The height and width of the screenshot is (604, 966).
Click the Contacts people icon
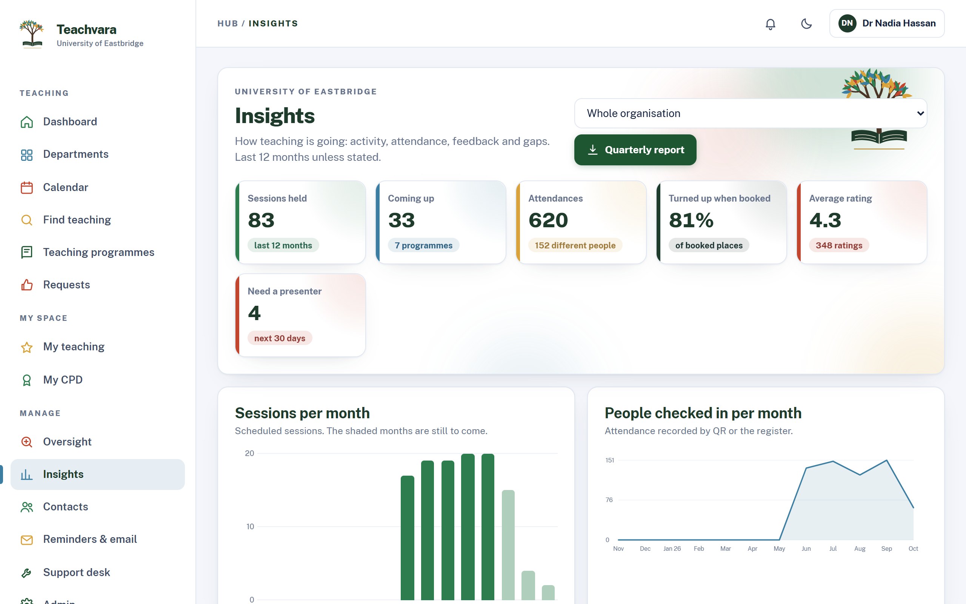pyautogui.click(x=27, y=507)
